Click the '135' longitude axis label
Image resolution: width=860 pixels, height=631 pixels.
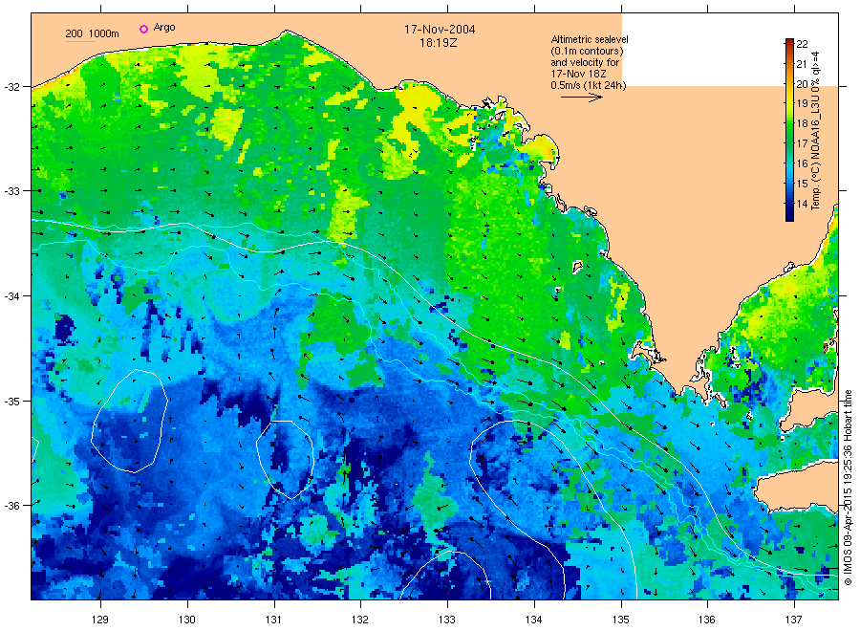pyautogui.click(x=621, y=620)
